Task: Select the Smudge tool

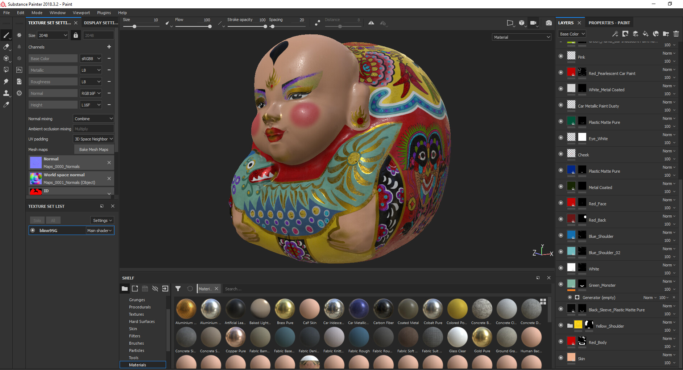Action: [6, 81]
